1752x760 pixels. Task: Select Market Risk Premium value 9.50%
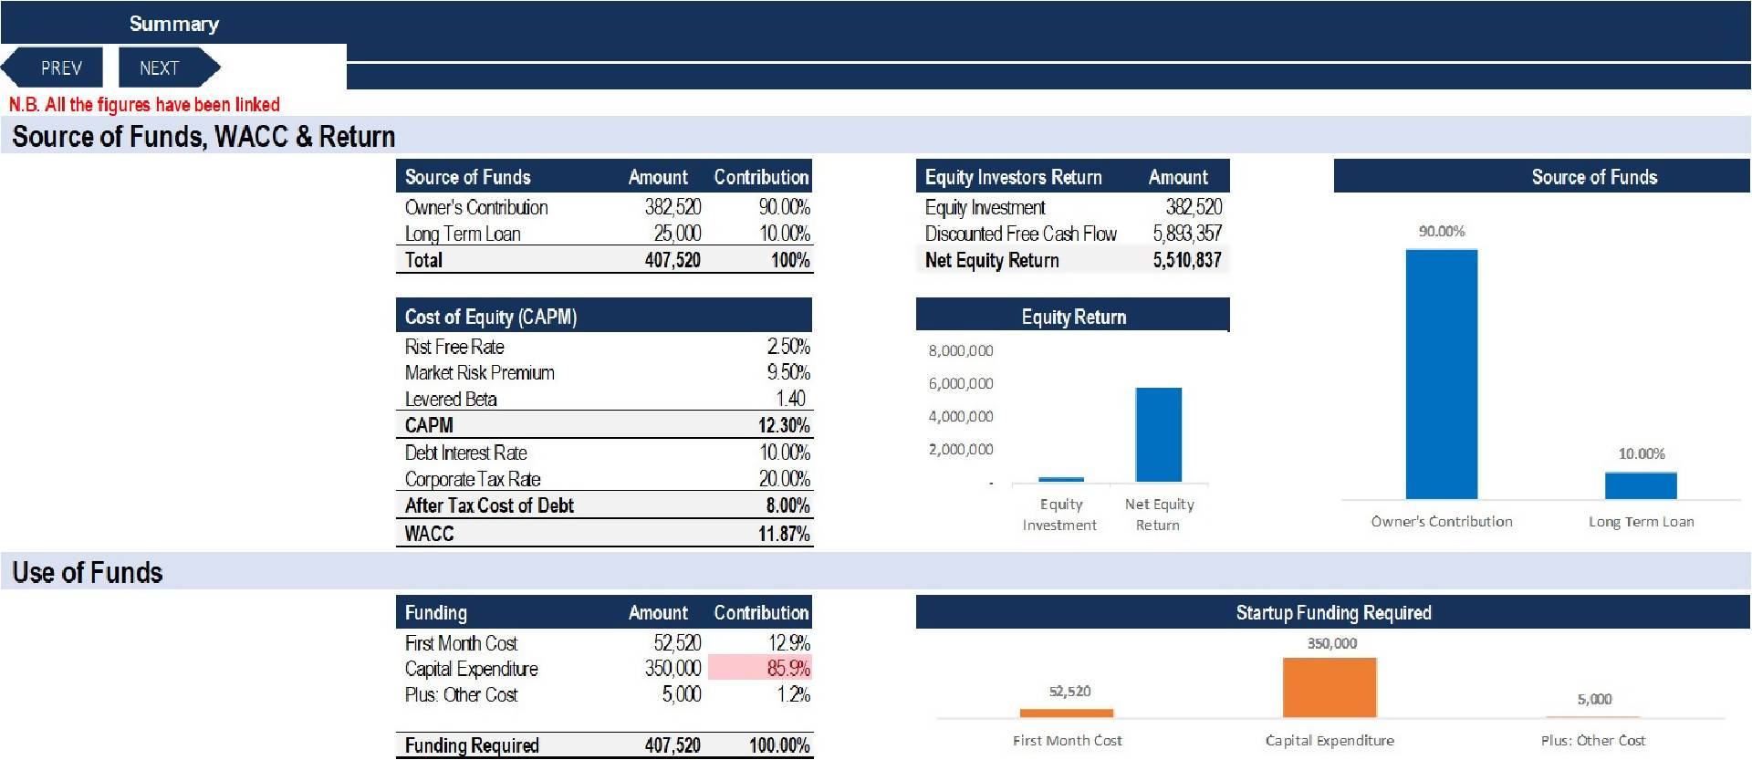(x=787, y=372)
